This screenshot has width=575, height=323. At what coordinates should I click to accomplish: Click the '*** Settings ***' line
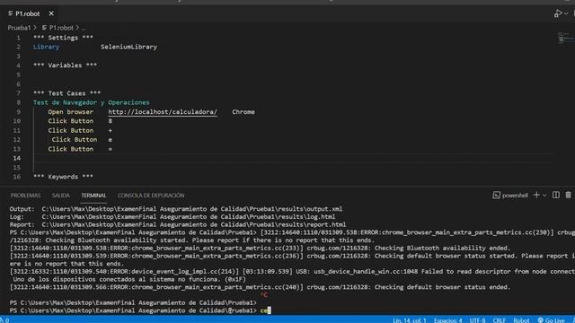point(63,38)
